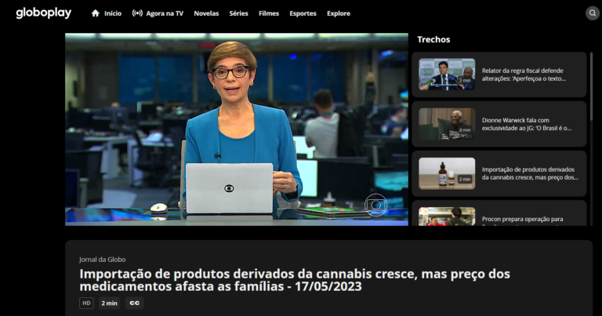Open the Explore menu

[x=339, y=13]
